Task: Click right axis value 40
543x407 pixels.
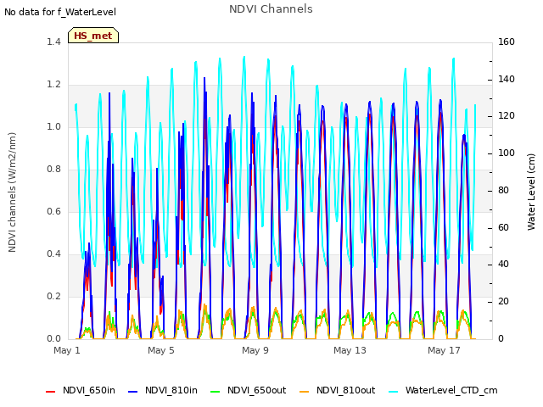Action: pos(503,265)
